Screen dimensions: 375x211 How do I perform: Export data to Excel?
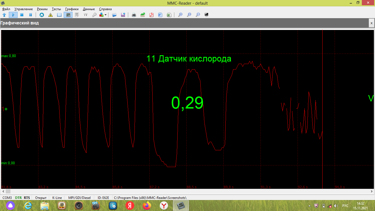coord(169,15)
